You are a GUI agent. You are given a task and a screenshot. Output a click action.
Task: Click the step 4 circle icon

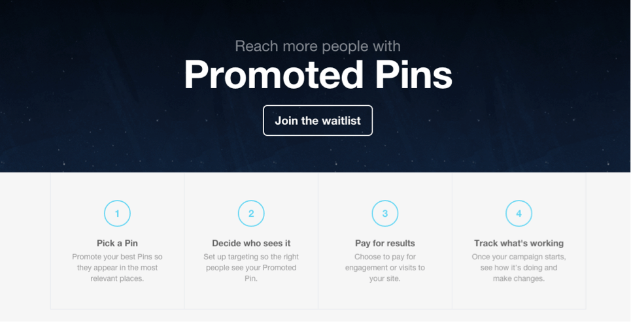519,214
